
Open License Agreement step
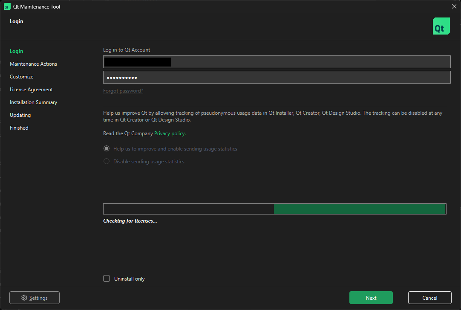coord(31,90)
